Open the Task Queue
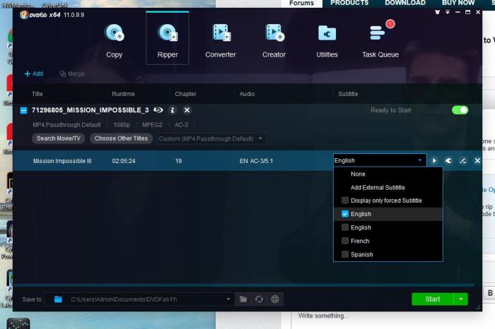Viewport: 495px width, 329px height. [380, 41]
